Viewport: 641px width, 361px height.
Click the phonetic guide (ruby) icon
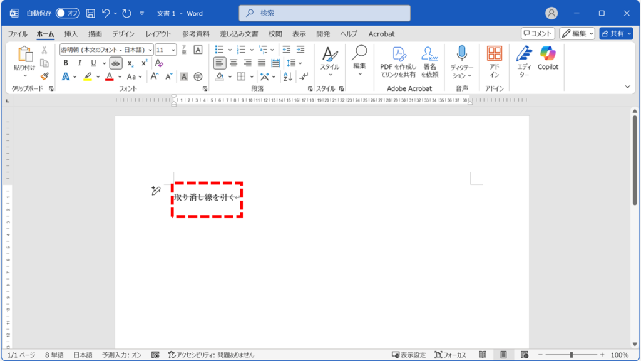tap(184, 50)
